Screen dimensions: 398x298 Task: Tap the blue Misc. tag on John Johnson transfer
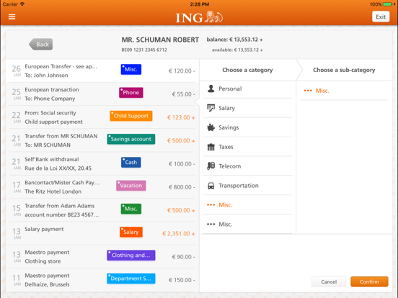[x=131, y=69]
